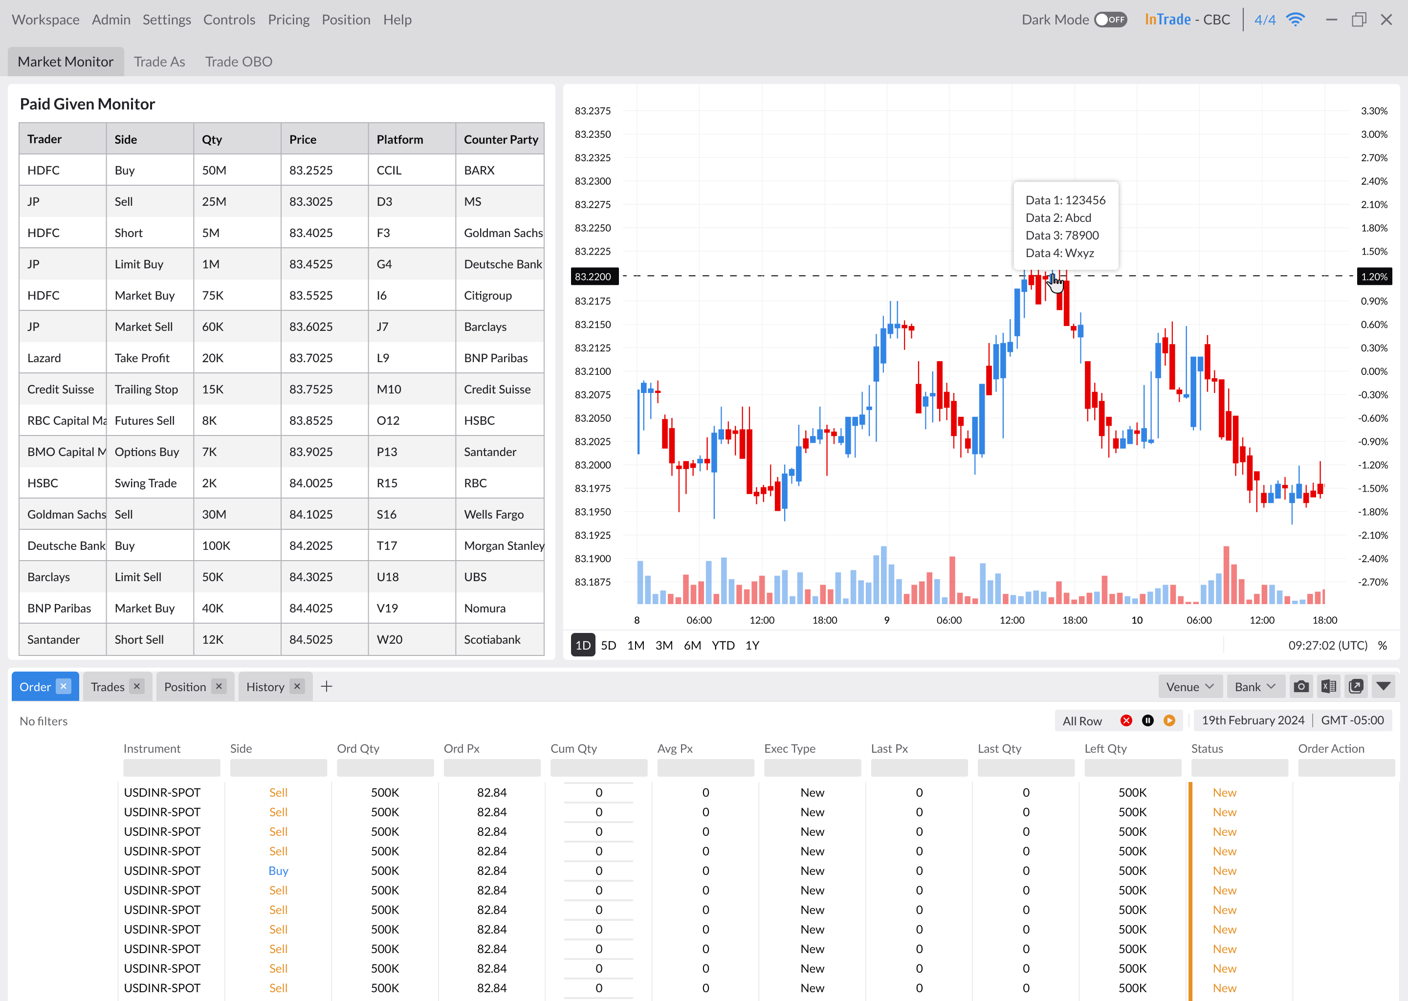Click the orange play icon

1169,720
